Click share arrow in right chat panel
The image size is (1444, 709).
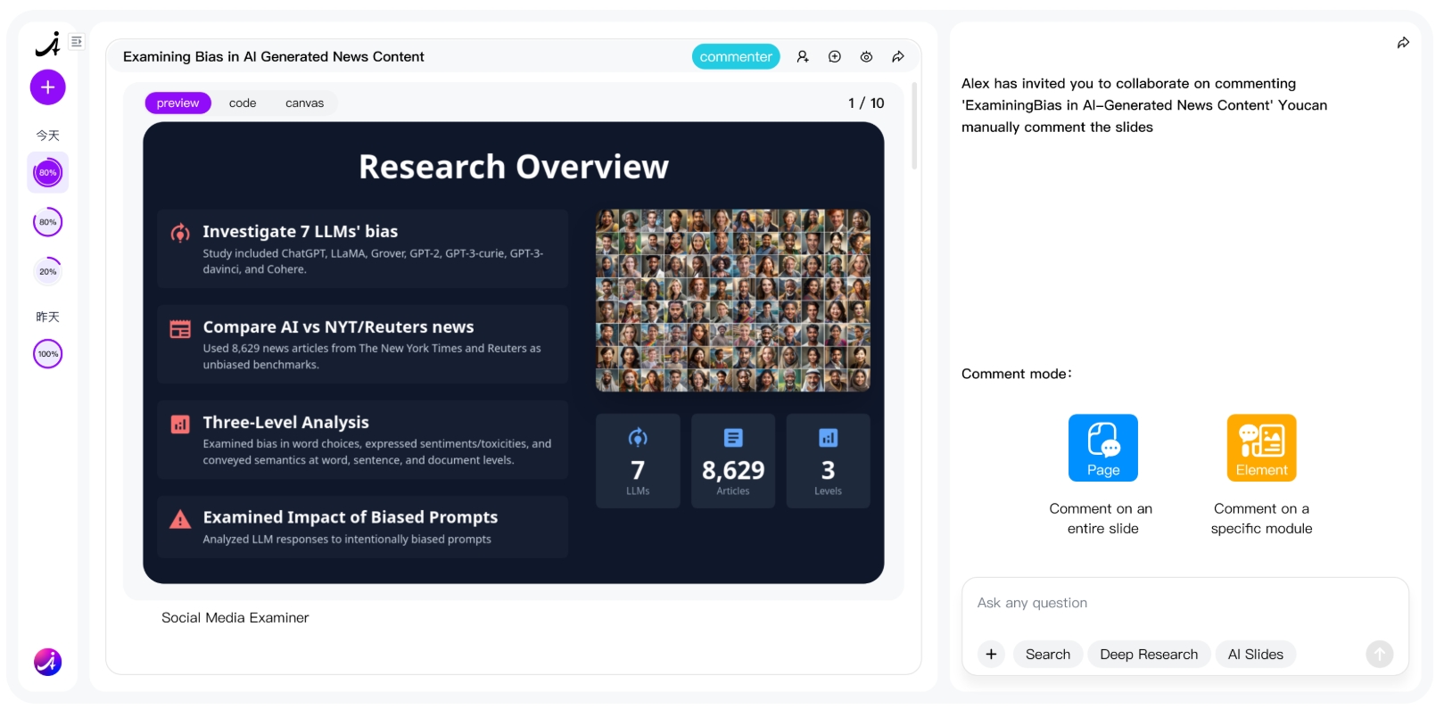pos(1403,43)
